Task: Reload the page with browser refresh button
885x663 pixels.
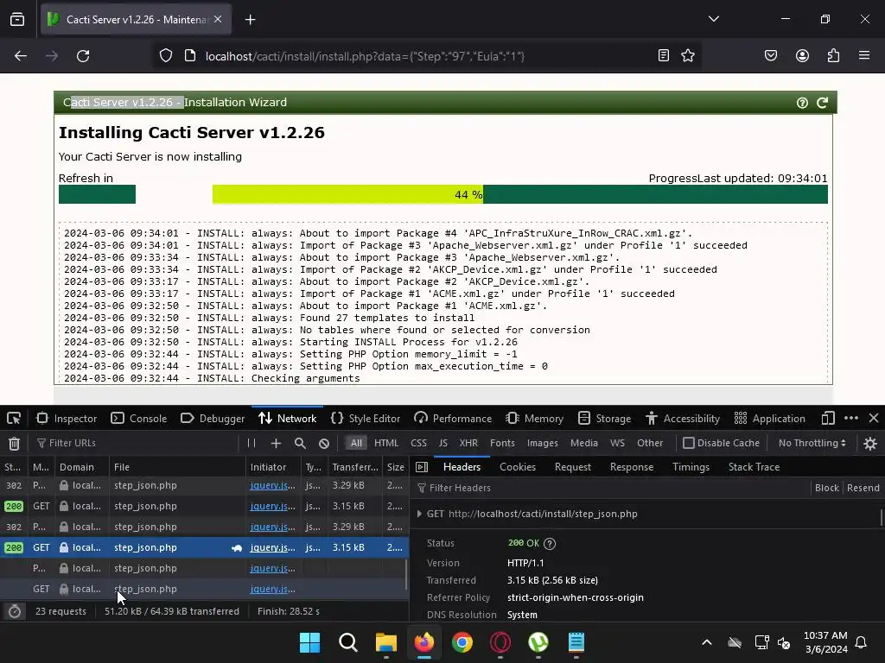Action: pyautogui.click(x=83, y=56)
